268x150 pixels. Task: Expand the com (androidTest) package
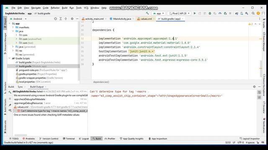(16, 39)
